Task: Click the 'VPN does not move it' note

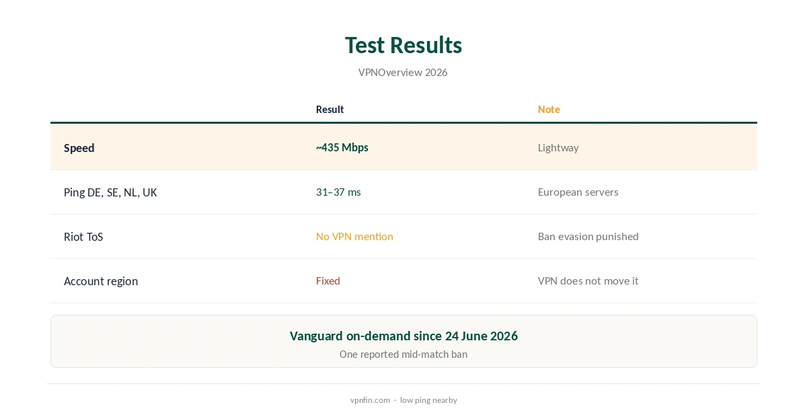Action: coord(588,280)
